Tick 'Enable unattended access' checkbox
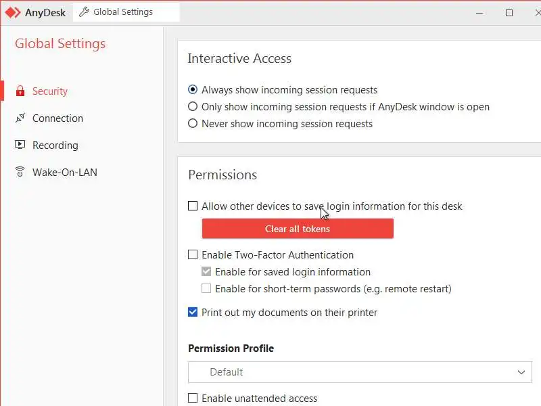The image size is (541, 406). coord(193,399)
